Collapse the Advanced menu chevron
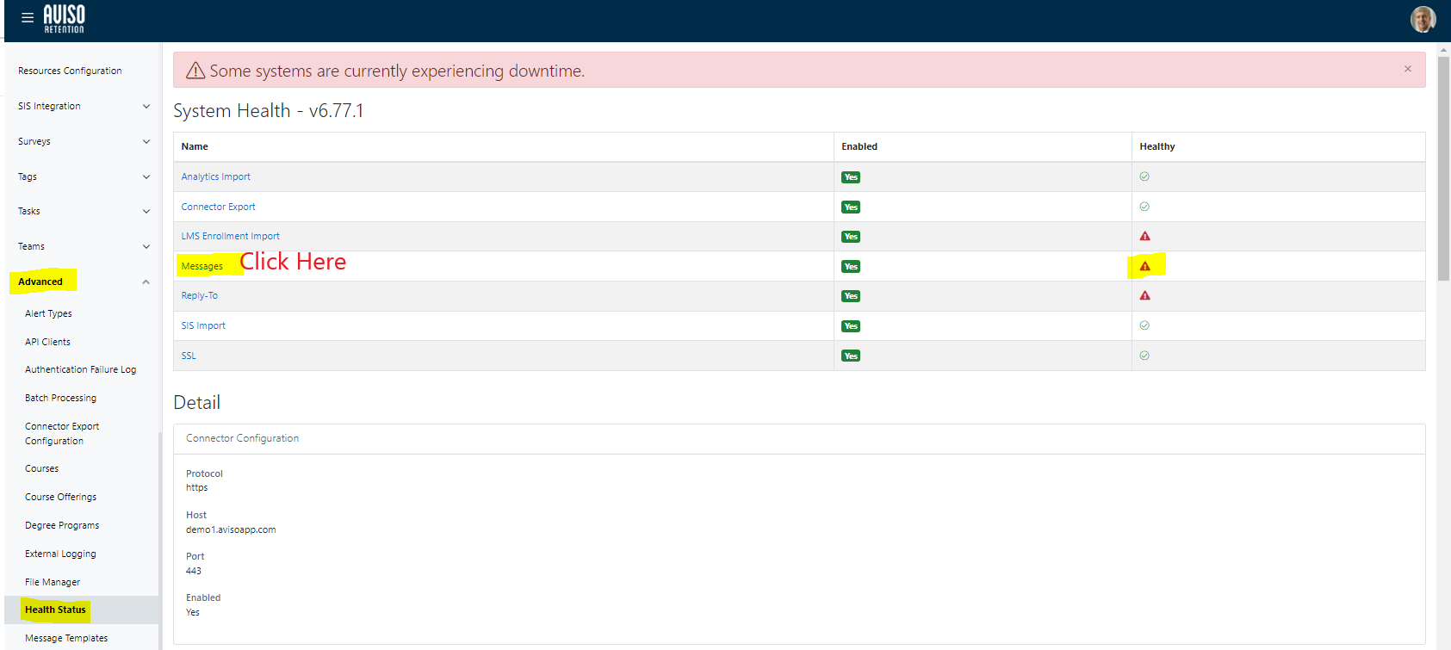 (146, 282)
